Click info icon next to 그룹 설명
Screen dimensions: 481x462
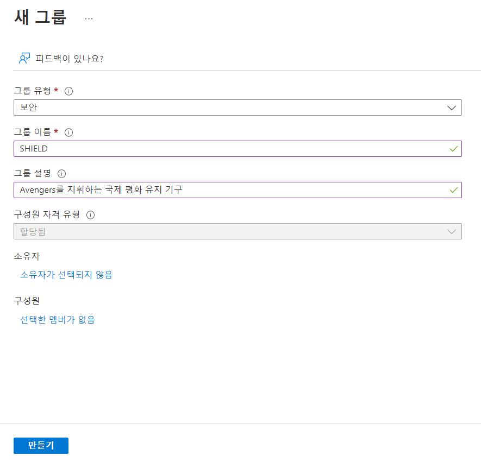click(x=61, y=174)
